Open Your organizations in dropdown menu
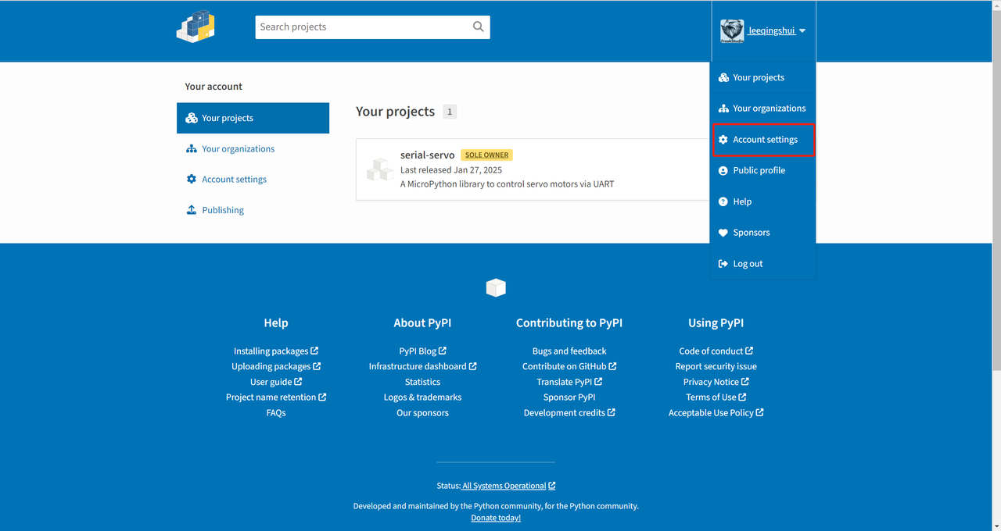1001x531 pixels. pos(763,109)
